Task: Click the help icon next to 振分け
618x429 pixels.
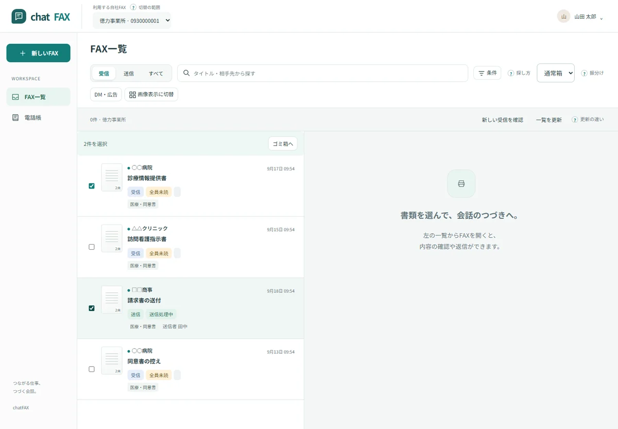Action: click(x=584, y=73)
